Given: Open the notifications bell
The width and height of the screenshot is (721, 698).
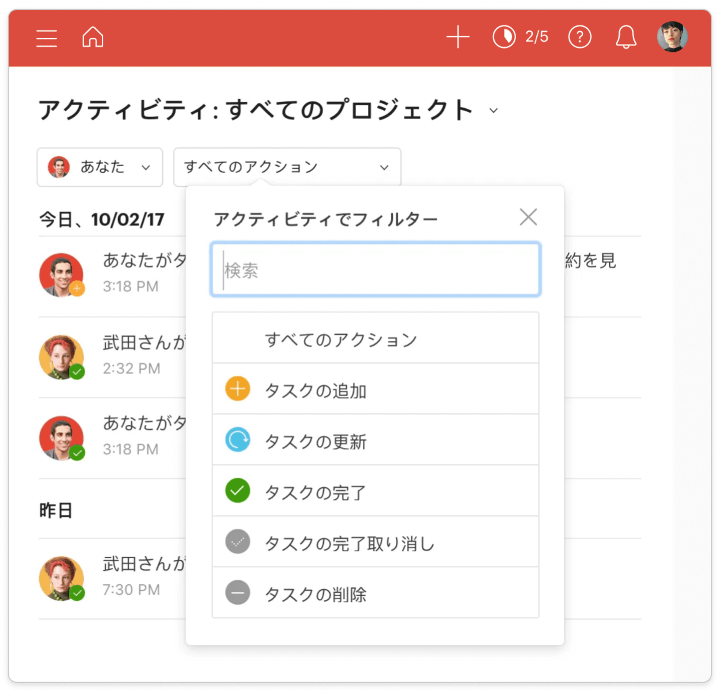Looking at the screenshot, I should tap(626, 37).
